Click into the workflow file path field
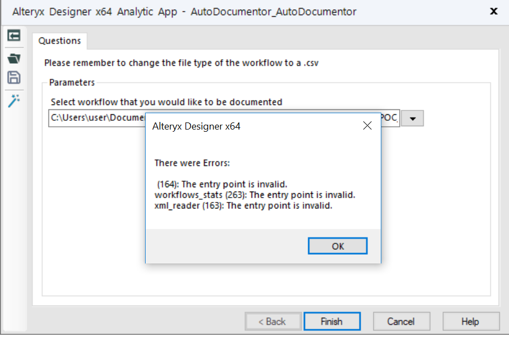This screenshot has width=509, height=344. [95, 119]
